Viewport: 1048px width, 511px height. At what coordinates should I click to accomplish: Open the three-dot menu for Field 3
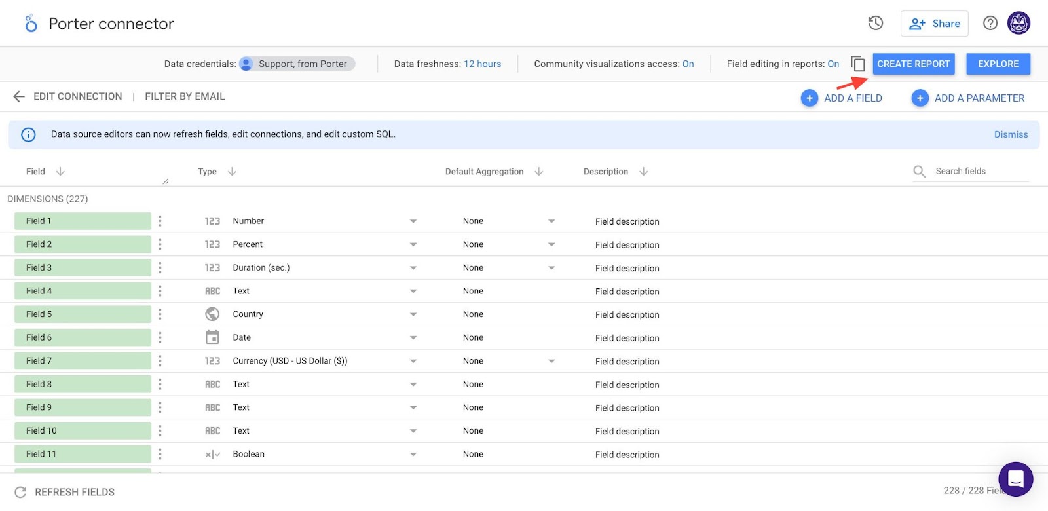[160, 267]
